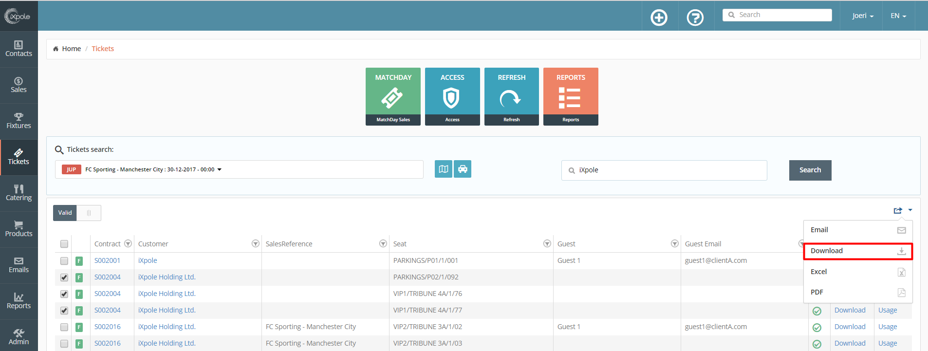Click the iXpole logo
This screenshot has width=928, height=351.
[18, 16]
